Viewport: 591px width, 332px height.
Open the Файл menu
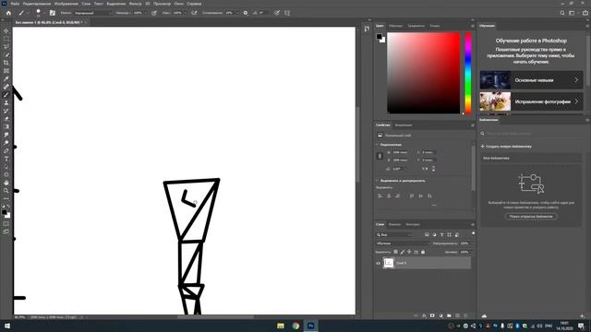pyautogui.click(x=15, y=4)
